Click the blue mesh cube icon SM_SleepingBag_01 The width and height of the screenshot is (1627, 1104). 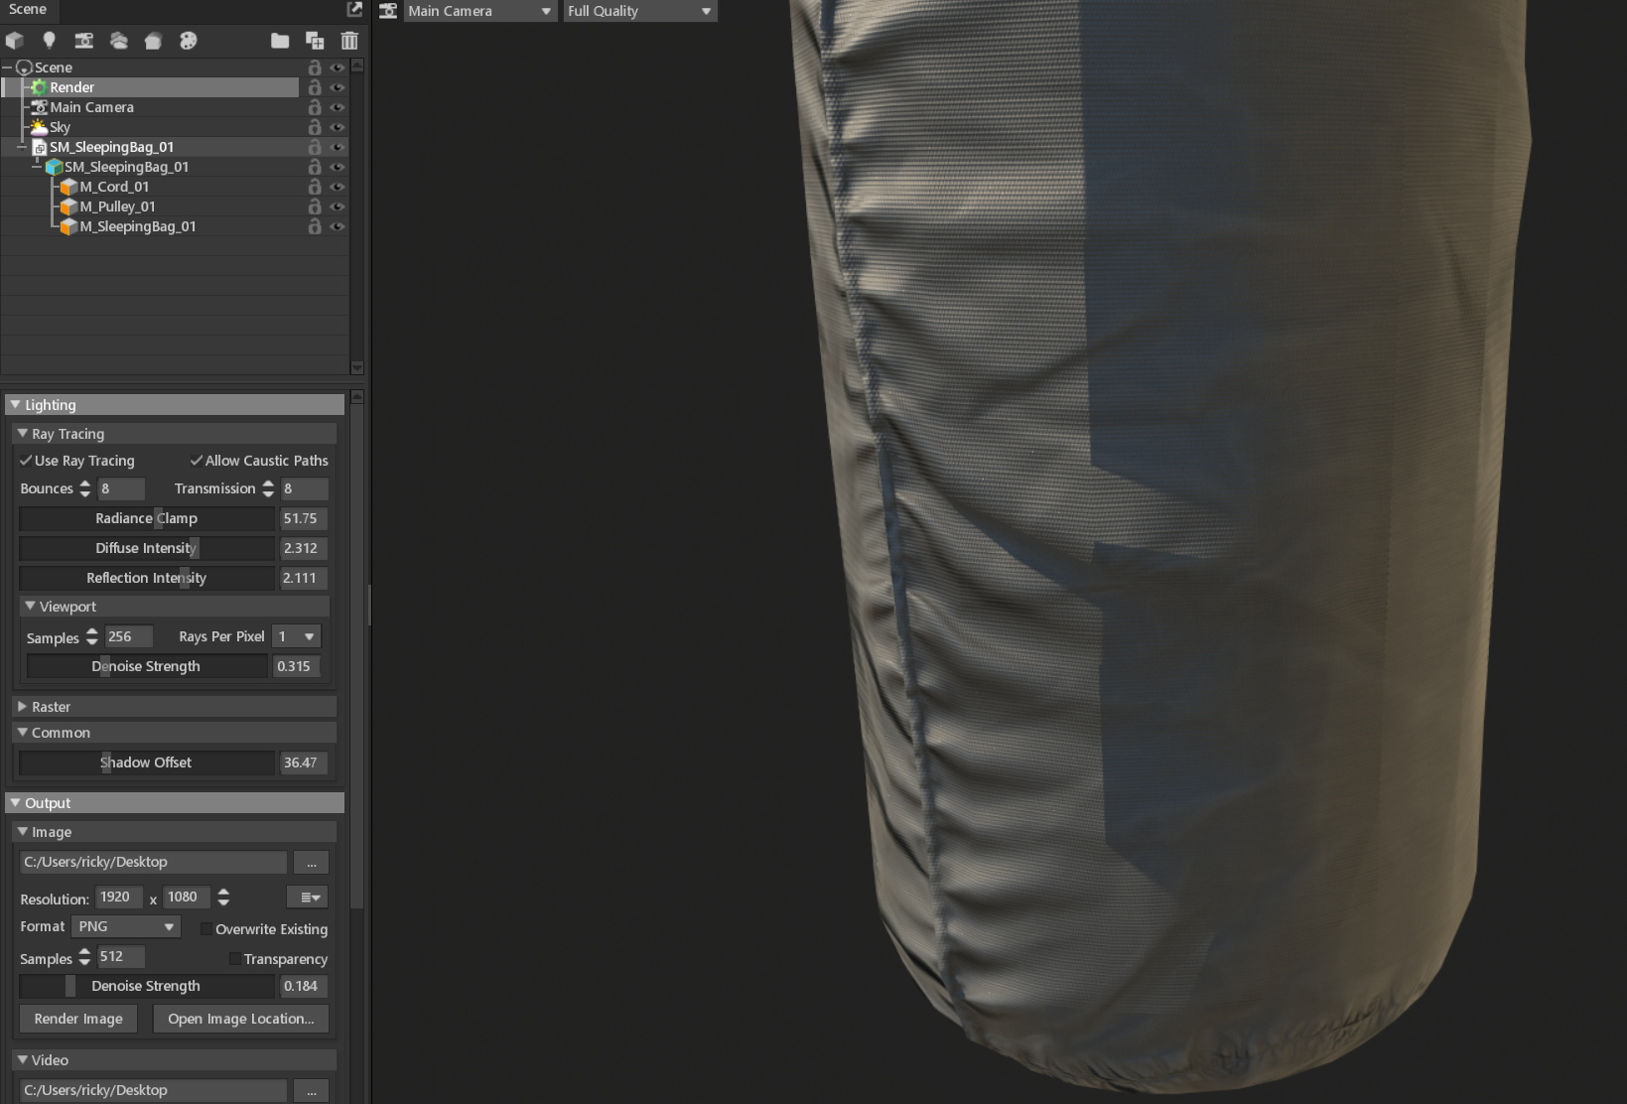coord(55,167)
